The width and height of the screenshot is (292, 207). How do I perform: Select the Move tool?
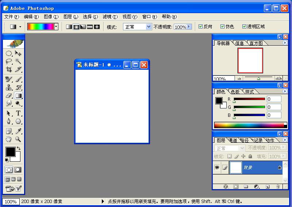(18, 53)
